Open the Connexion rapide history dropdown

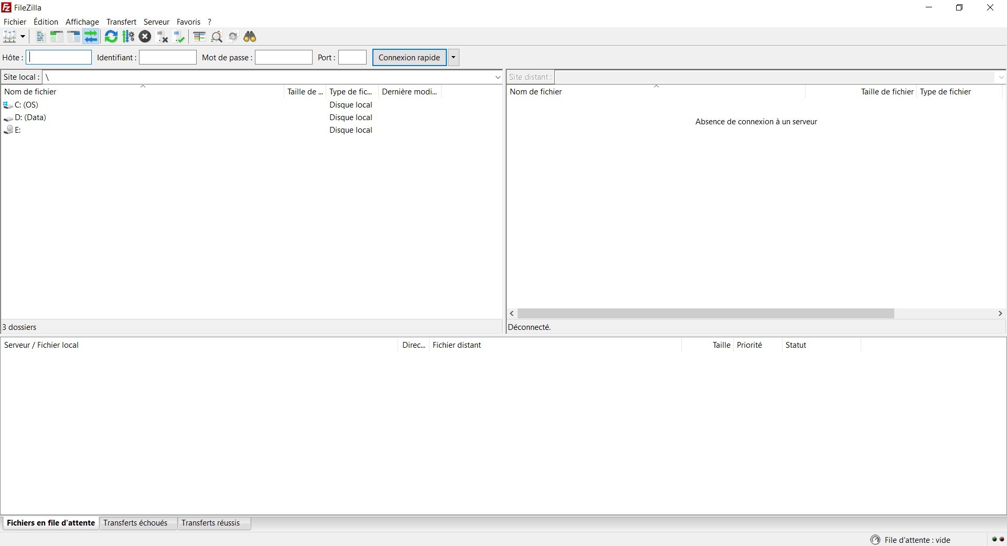[x=453, y=58]
